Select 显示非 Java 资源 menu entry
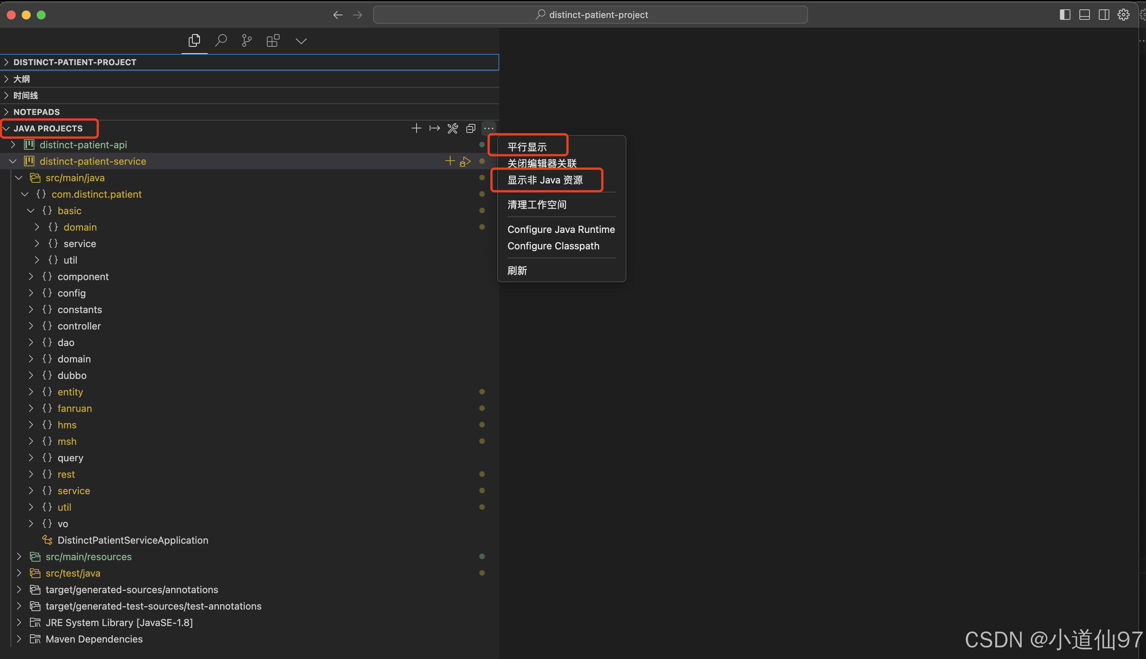Screen dimensions: 1146x659 (545, 180)
